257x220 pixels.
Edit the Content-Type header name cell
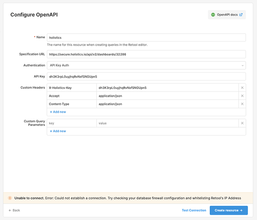(x=72, y=104)
